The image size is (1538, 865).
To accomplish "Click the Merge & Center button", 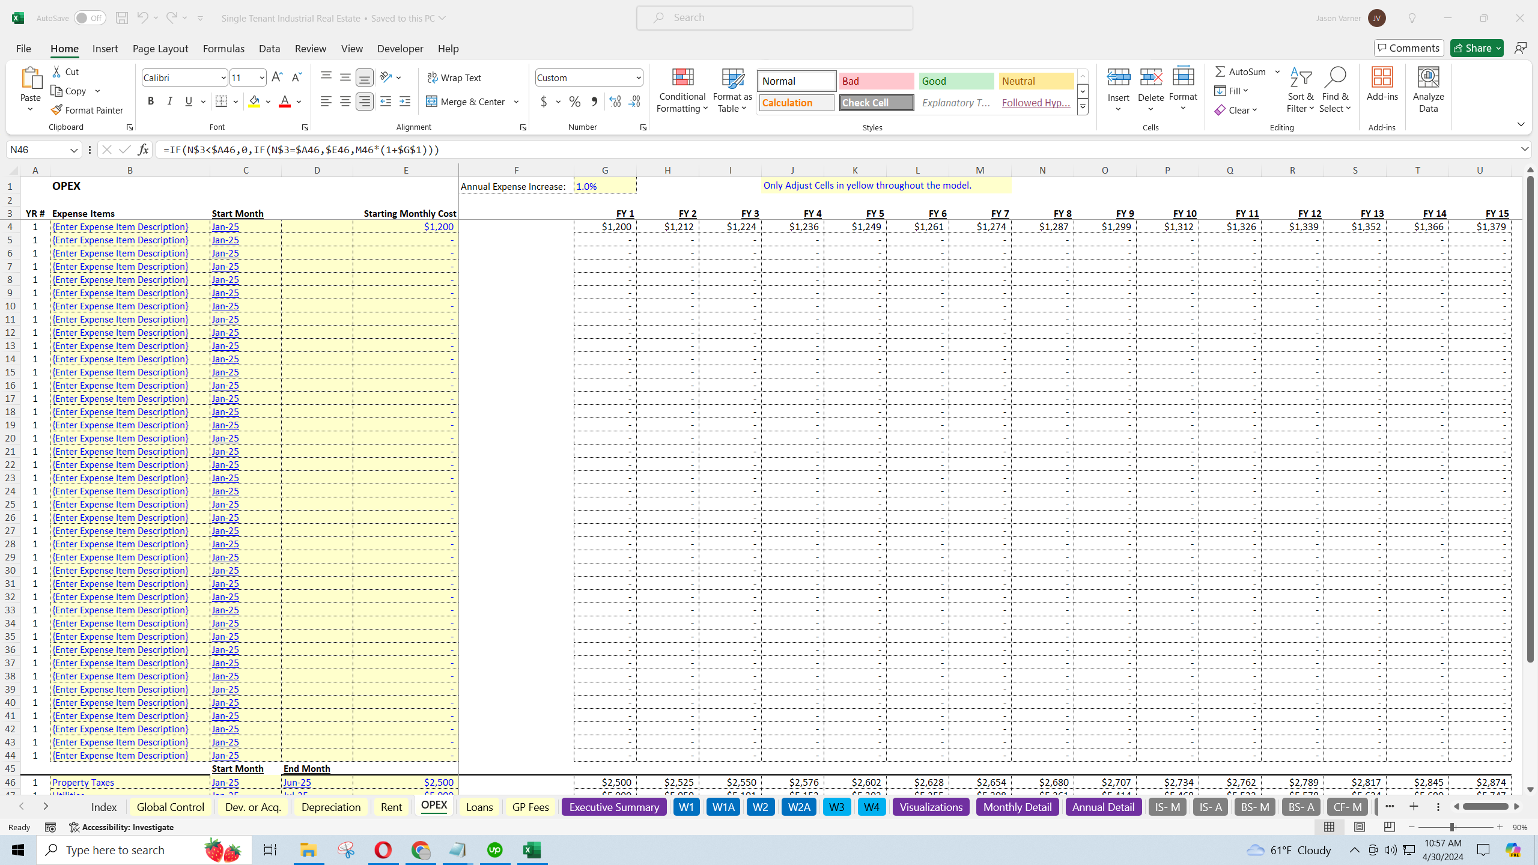I will (x=468, y=102).
